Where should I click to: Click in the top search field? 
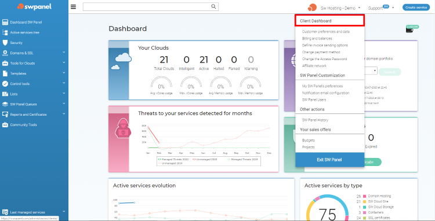(151, 6)
